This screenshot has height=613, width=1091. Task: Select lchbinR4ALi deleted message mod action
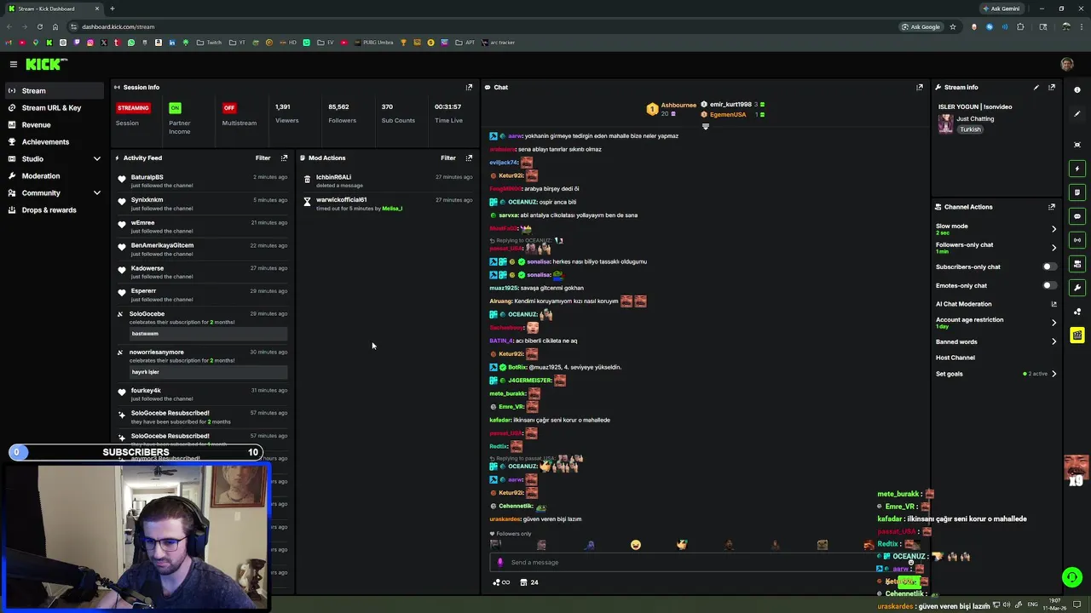pyautogui.click(x=388, y=180)
